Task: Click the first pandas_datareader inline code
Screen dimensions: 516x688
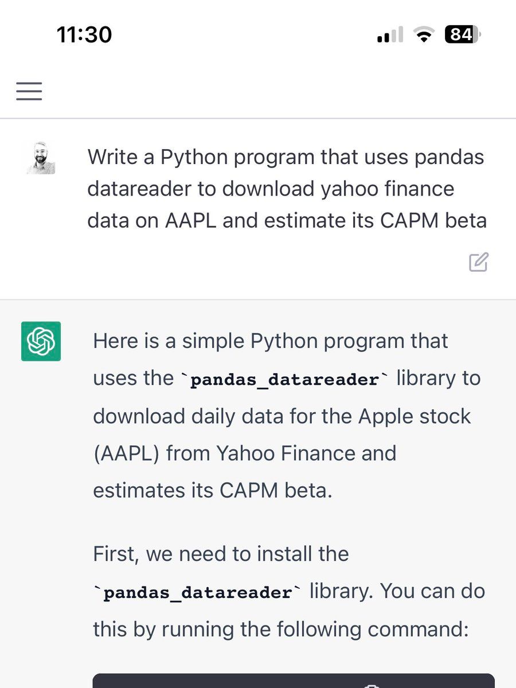Action: pos(284,380)
